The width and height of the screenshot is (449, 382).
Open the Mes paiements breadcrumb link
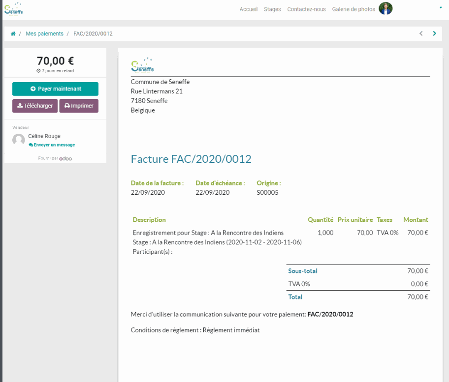(44, 33)
